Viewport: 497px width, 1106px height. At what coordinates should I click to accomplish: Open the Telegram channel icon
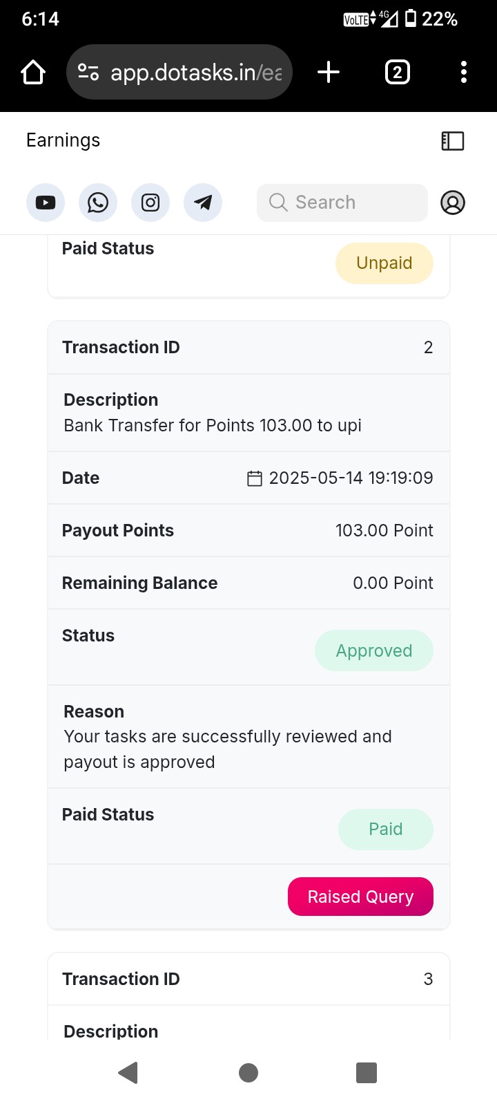pyautogui.click(x=203, y=203)
